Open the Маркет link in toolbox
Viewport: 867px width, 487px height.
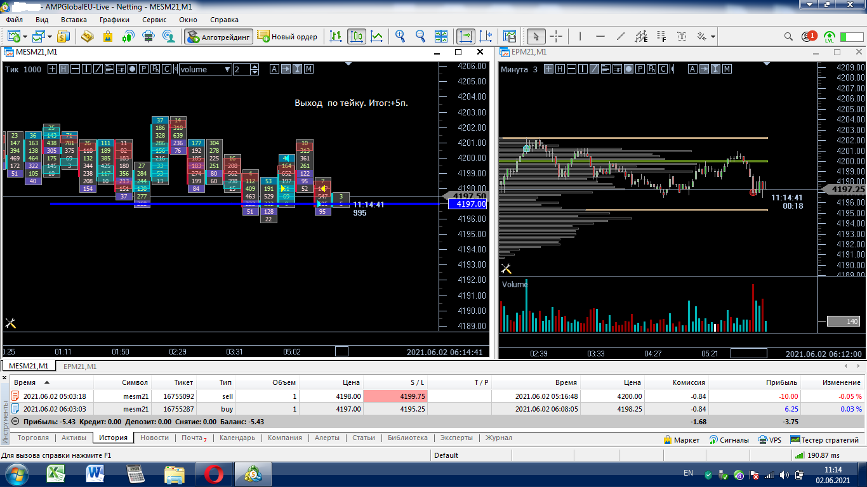[x=681, y=439]
